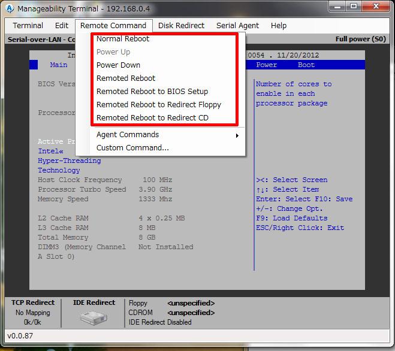The width and height of the screenshot is (395, 351).
Task: Click the Manageability Terminal app icon
Action: [10, 8]
